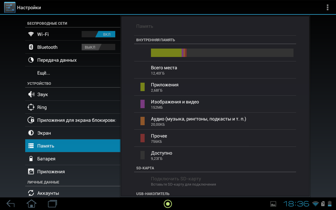Tap the Звук speaker icon
This screenshot has height=210, width=336.
point(31,94)
